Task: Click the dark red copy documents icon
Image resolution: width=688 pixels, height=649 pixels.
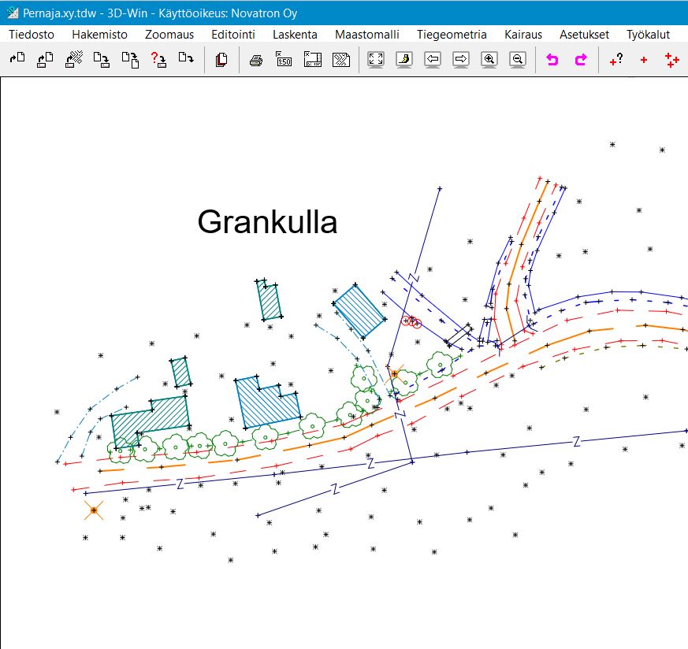Action: tap(221, 60)
